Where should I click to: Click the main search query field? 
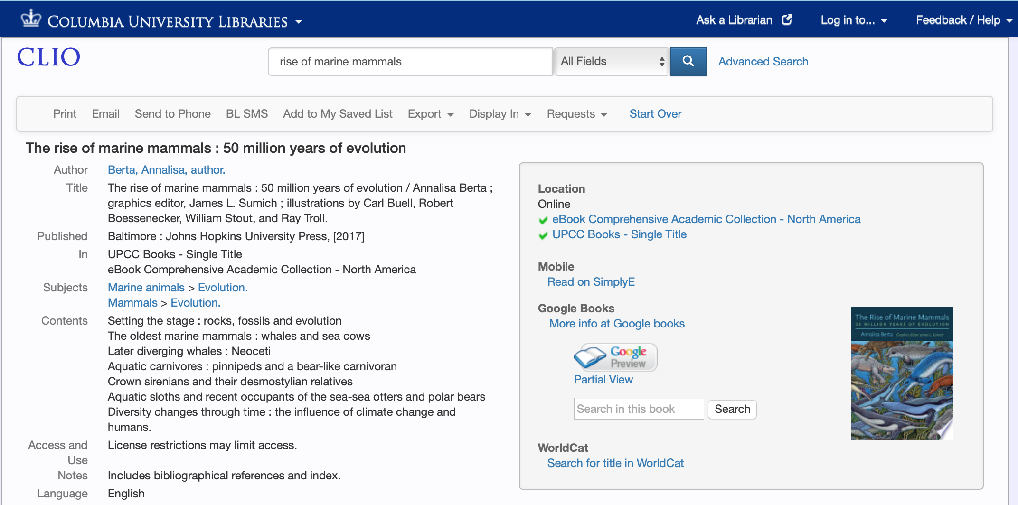410,62
